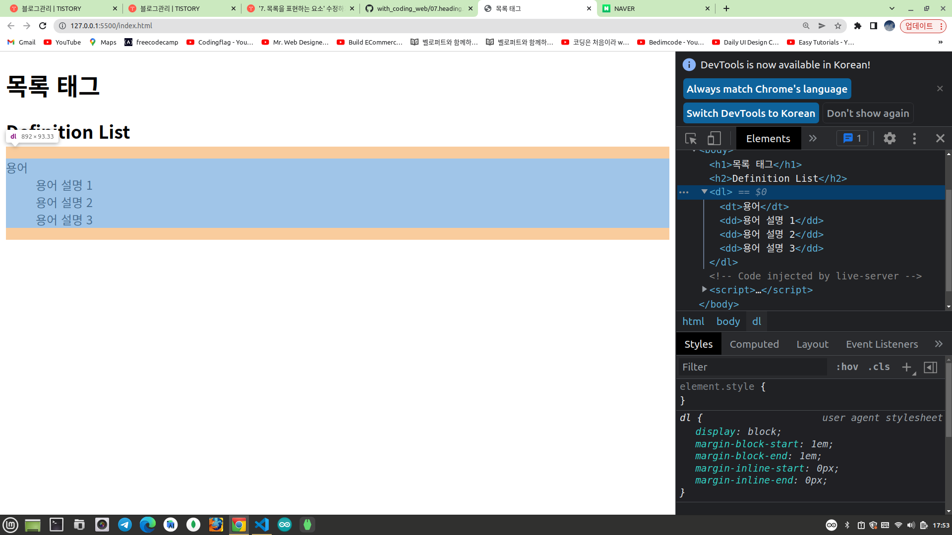Open DevTools three-dot customize menu
Image resolution: width=952 pixels, height=535 pixels.
914,138
